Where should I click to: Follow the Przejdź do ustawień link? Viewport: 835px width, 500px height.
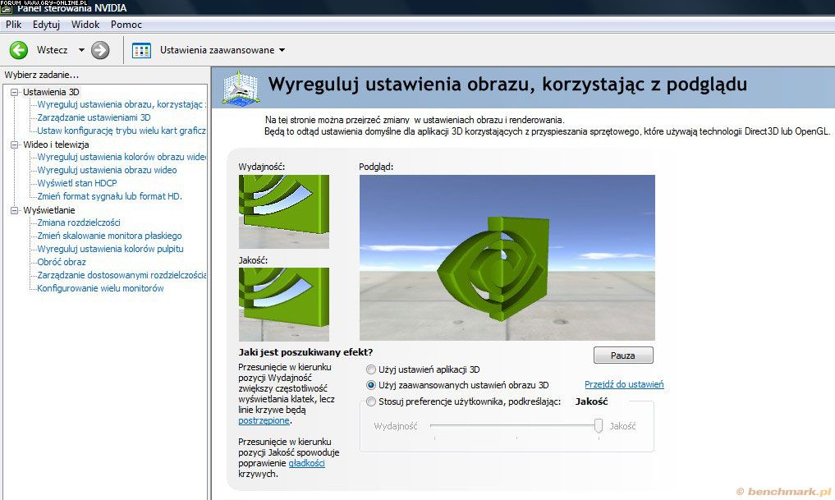[624, 384]
